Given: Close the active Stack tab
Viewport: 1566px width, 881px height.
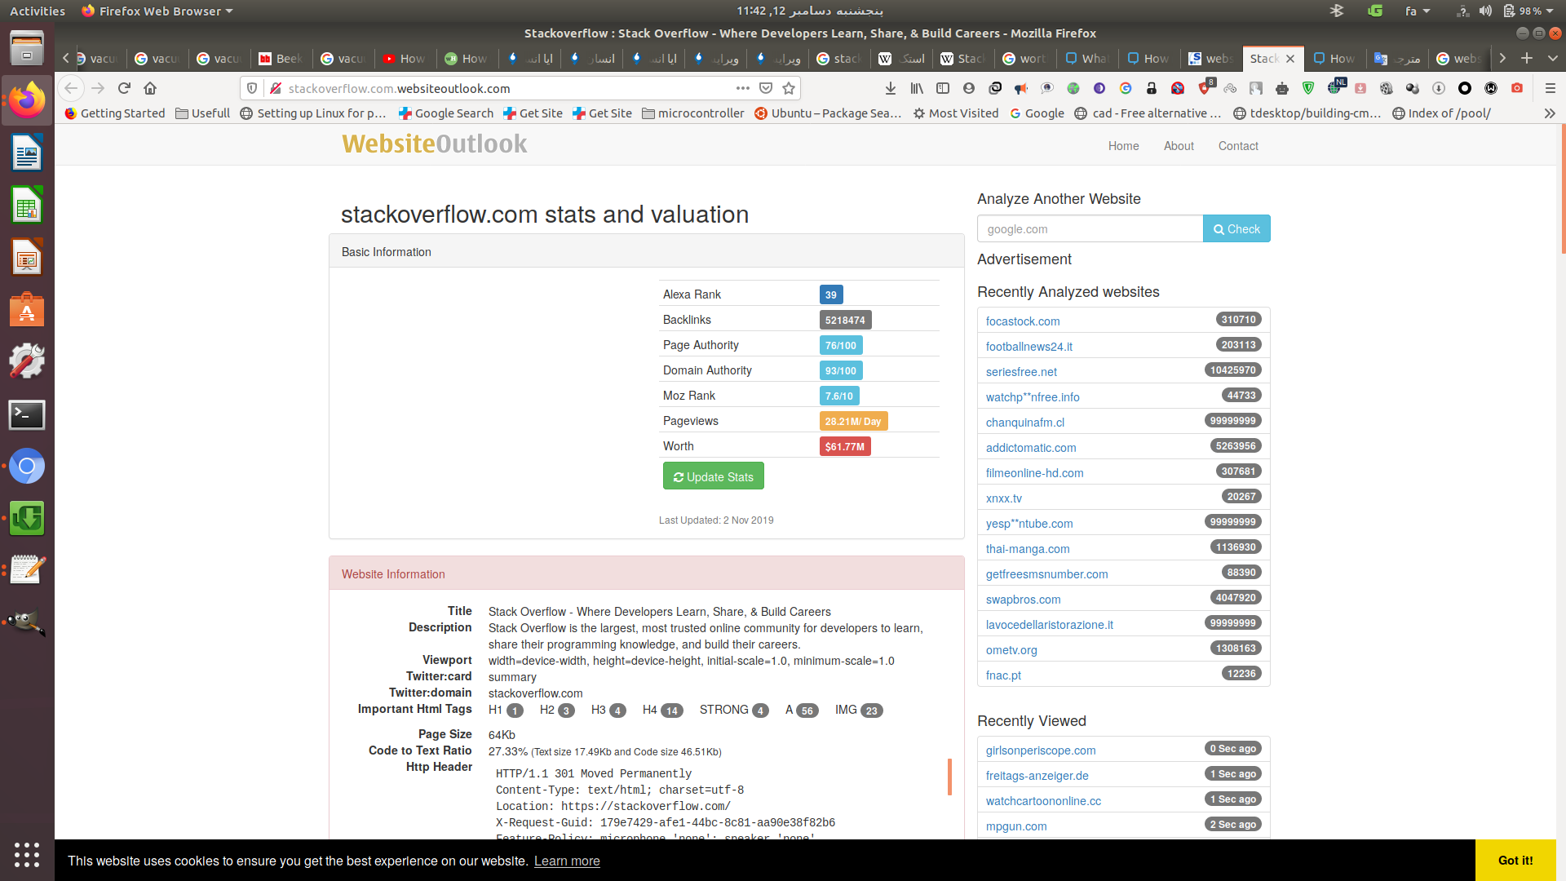Looking at the screenshot, I should click(1290, 59).
